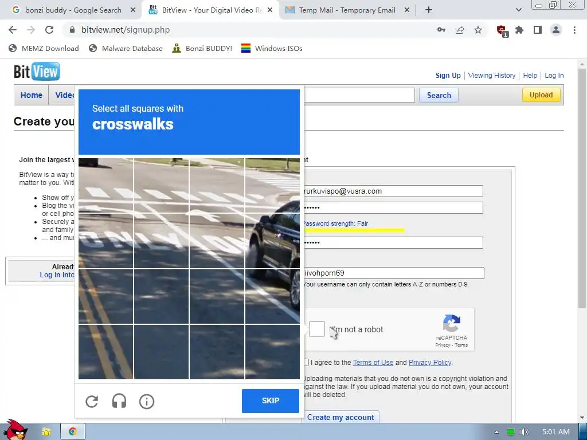Check the I'm not a robot box
Screen dimensions: 587x440
pyautogui.click(x=316, y=329)
